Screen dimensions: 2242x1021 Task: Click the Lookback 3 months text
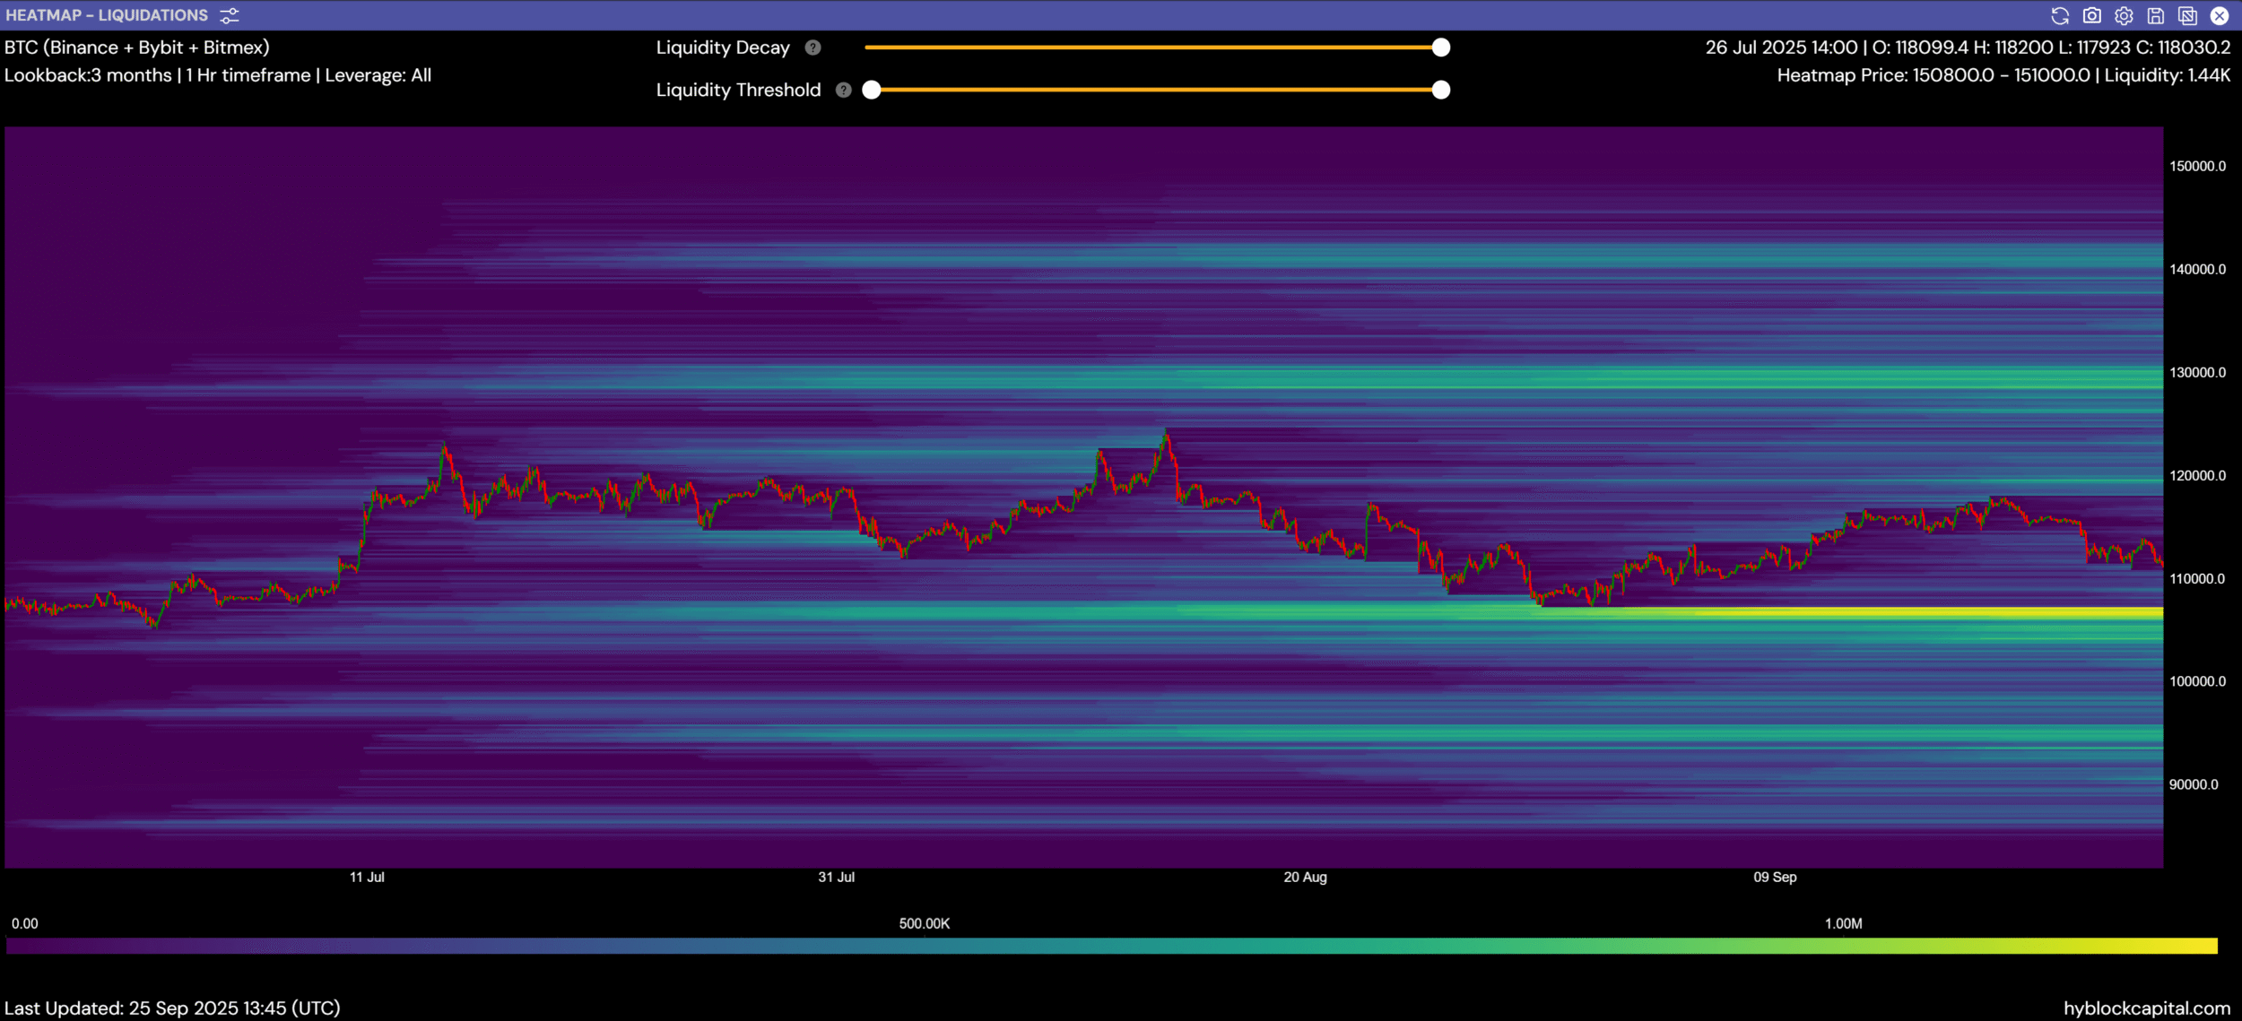[88, 75]
